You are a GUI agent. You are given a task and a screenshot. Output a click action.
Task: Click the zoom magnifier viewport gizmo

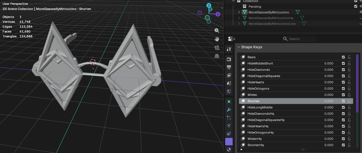pyautogui.click(x=217, y=31)
